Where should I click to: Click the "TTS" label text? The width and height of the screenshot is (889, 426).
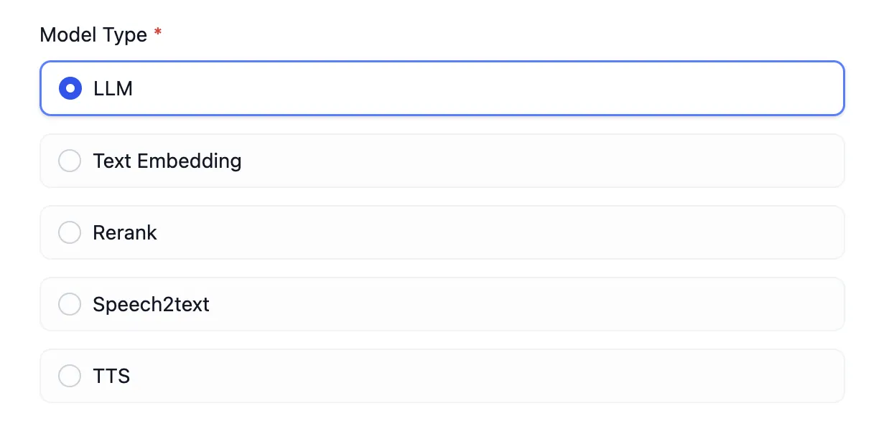click(111, 376)
